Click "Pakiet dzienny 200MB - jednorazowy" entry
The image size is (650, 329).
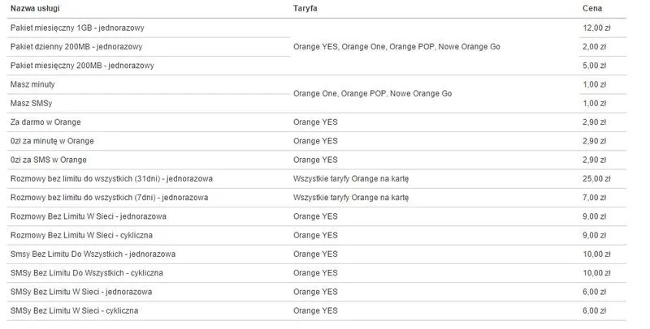pyautogui.click(x=76, y=46)
